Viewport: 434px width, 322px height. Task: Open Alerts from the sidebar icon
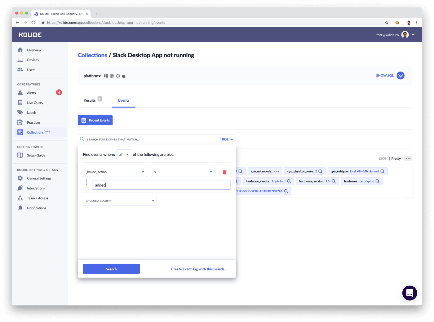(20, 92)
